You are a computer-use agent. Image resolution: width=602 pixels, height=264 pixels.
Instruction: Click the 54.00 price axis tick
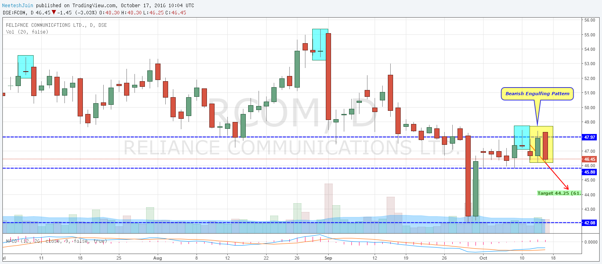coord(590,49)
